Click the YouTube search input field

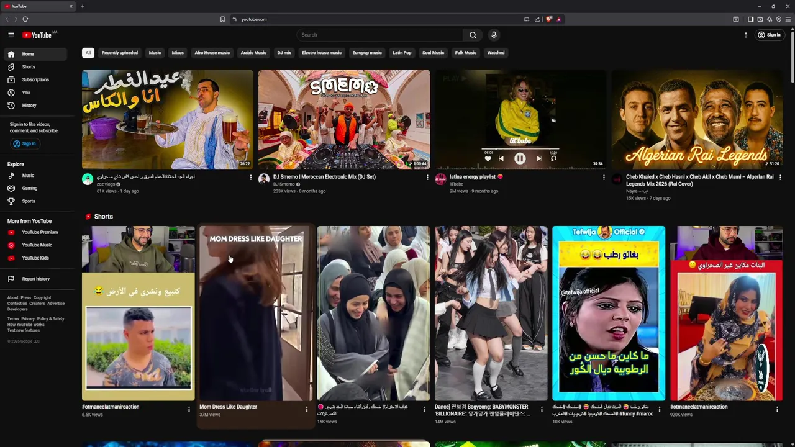[379, 35]
